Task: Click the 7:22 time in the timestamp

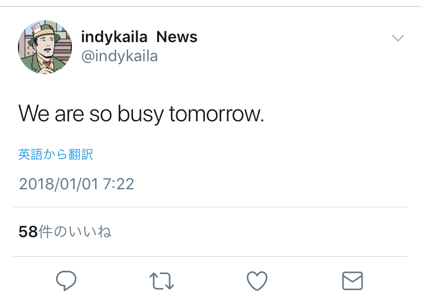Action: click(x=119, y=184)
